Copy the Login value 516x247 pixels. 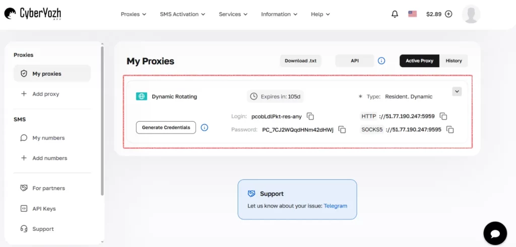310,116
